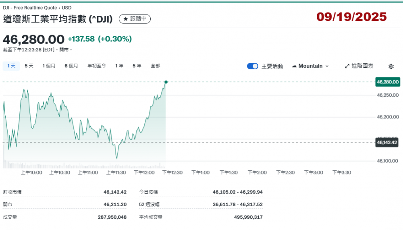Click the 道瓊斯工業平均指數 (^DJI) title
The width and height of the screenshot is (403, 230).
[58, 19]
